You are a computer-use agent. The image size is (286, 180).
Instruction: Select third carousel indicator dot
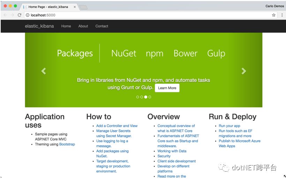[145, 97]
